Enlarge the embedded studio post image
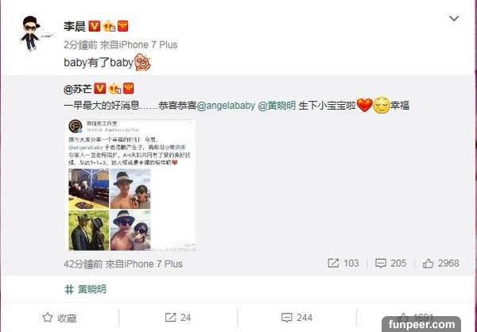The height and width of the screenshot is (332, 477). [x=130, y=185]
